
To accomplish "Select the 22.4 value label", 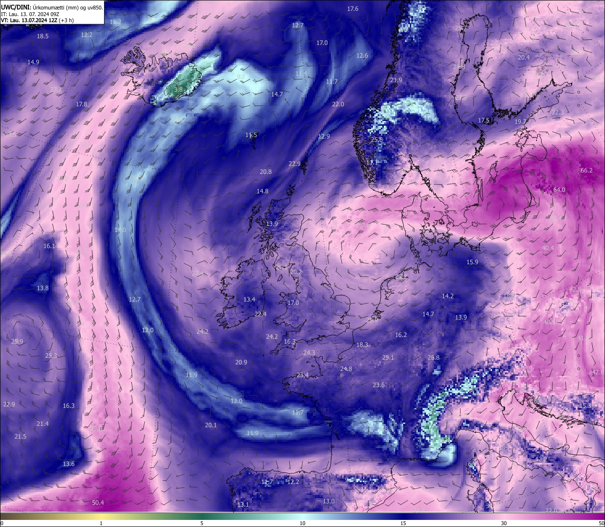I will coord(260,314).
